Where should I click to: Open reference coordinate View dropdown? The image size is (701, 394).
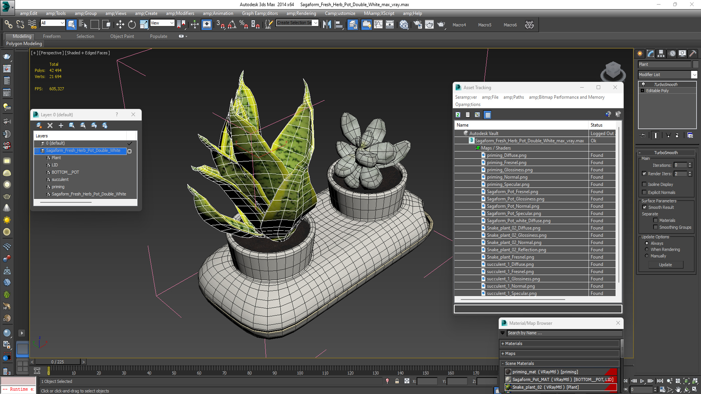click(162, 23)
